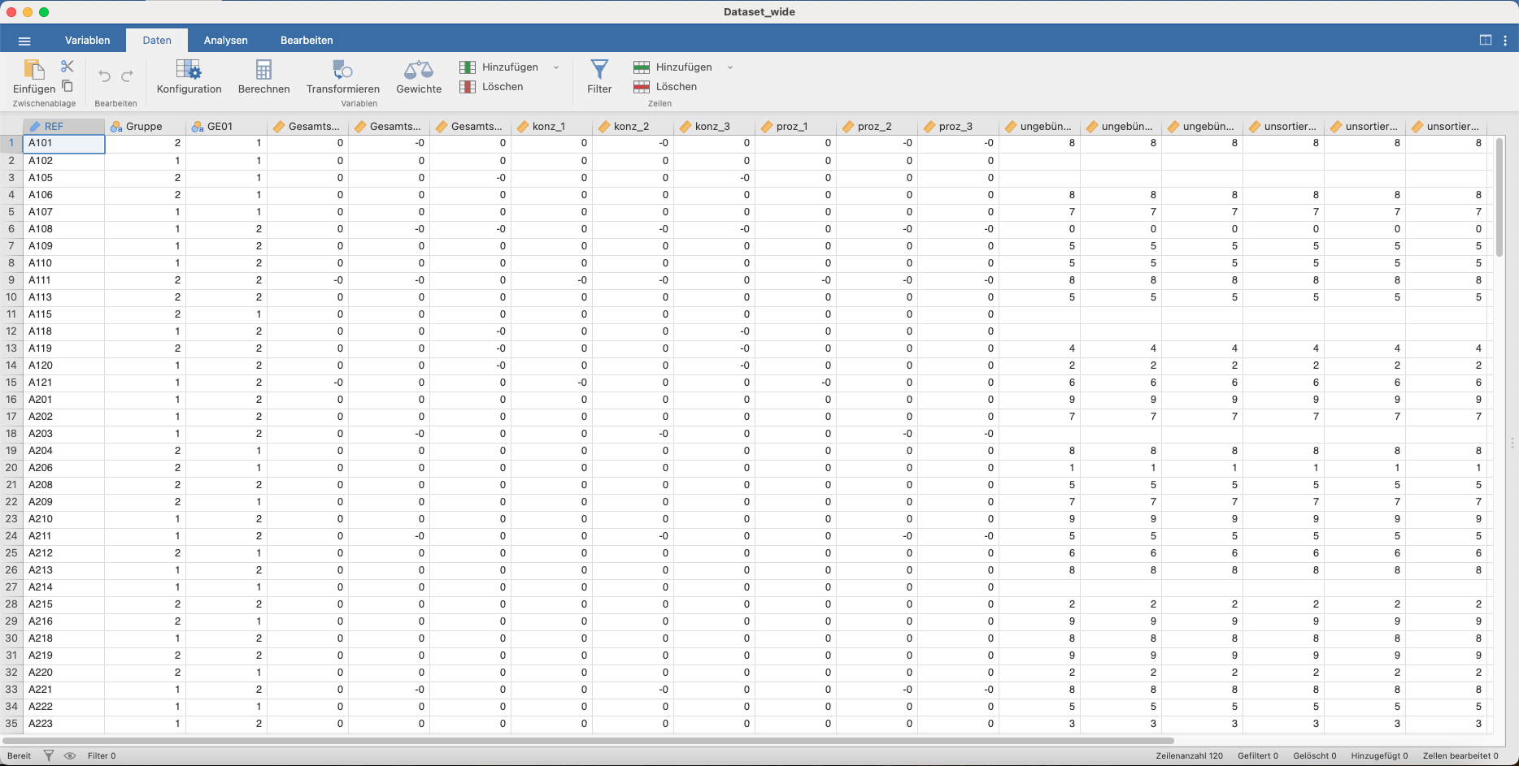Image resolution: width=1519 pixels, height=766 pixels.
Task: Select the proz_3 column header
Action: pos(958,127)
